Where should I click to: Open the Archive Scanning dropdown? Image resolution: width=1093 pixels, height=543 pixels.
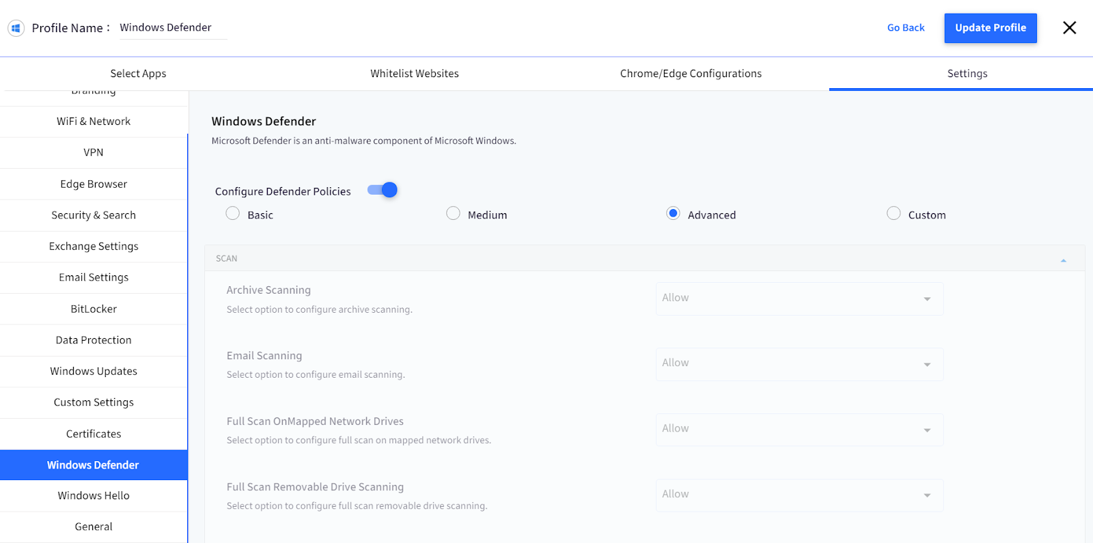coord(799,298)
